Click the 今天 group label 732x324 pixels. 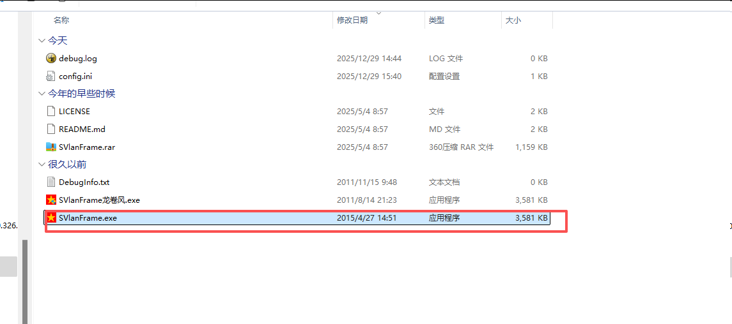[x=58, y=41]
